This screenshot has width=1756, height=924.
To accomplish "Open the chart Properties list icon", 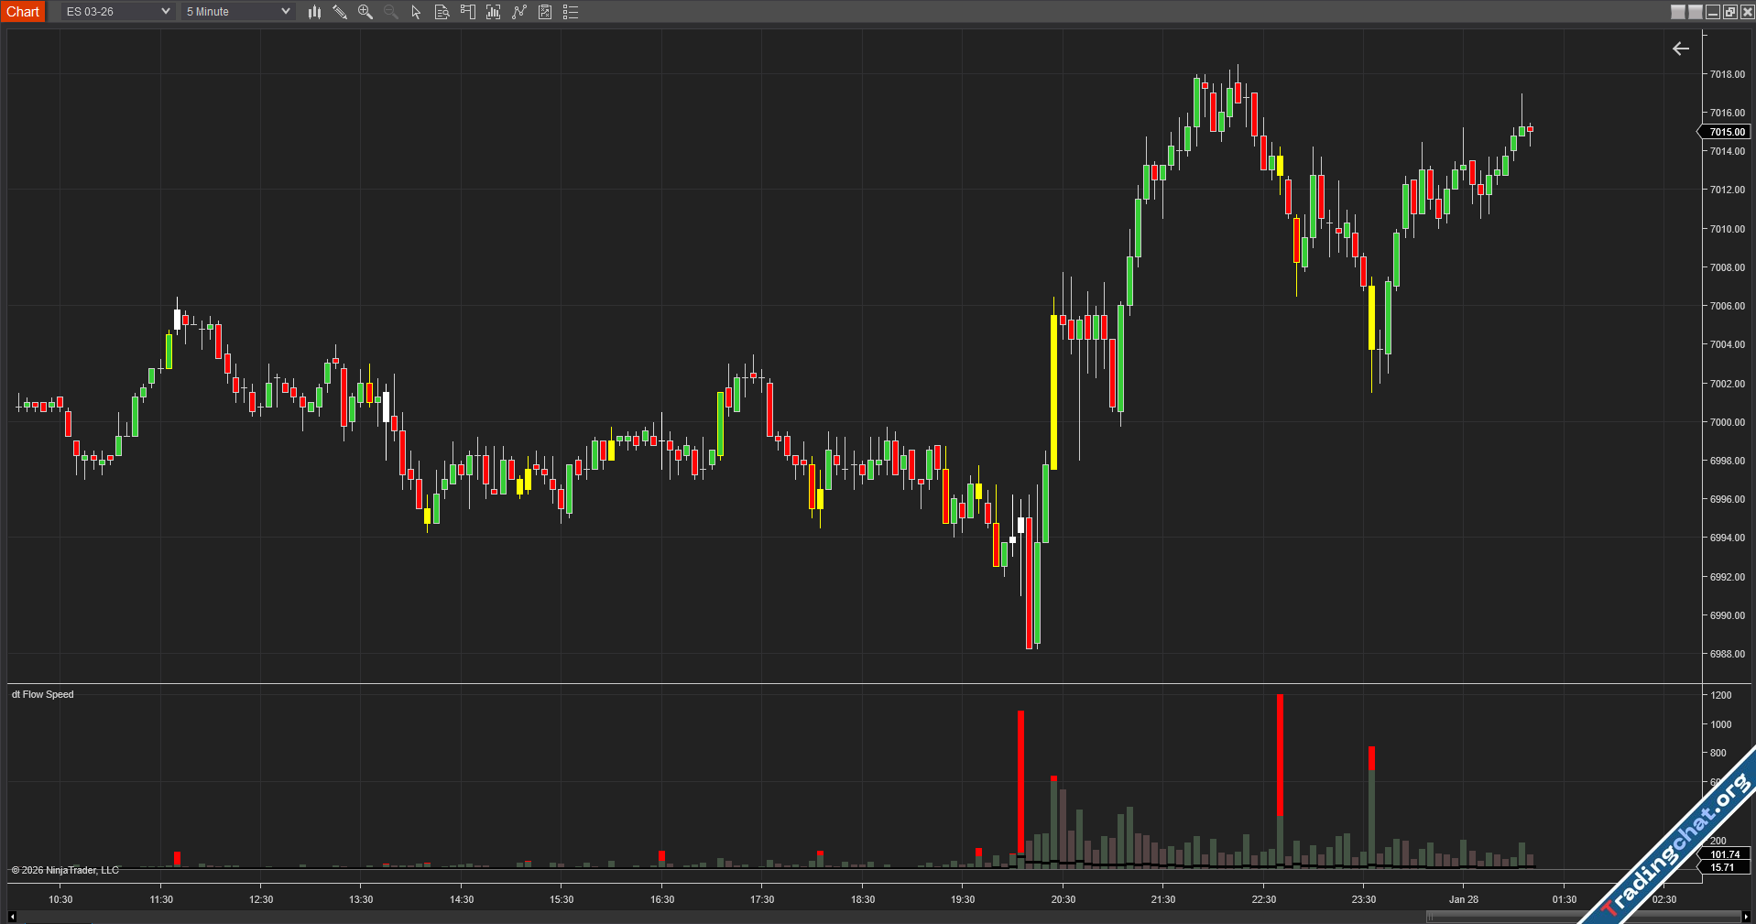I will (x=571, y=12).
